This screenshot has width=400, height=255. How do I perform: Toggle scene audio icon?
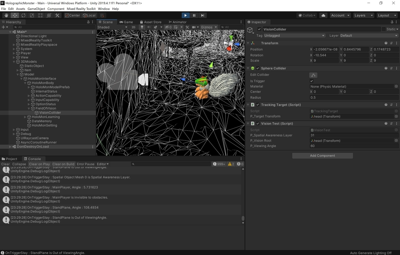[149, 27]
